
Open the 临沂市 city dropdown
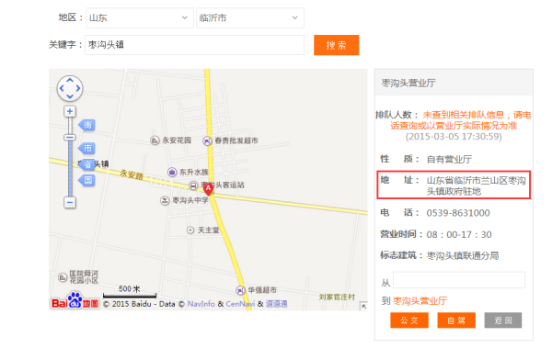pos(250,18)
